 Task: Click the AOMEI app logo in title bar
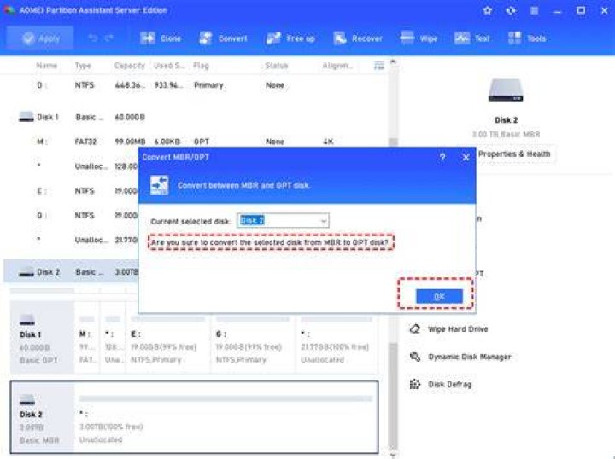click(9, 9)
